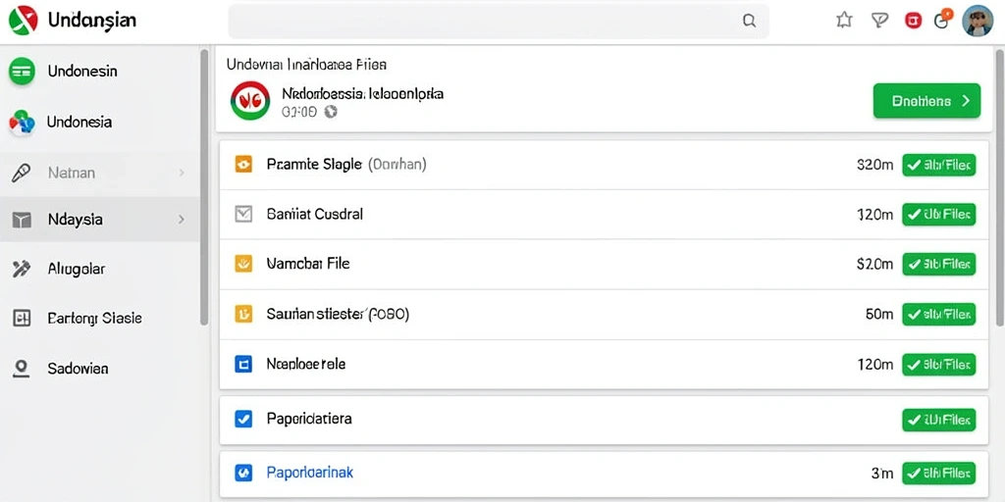1005x502 pixels.
Task: Click the green Bnahiens button arrow
Action: [x=966, y=101]
